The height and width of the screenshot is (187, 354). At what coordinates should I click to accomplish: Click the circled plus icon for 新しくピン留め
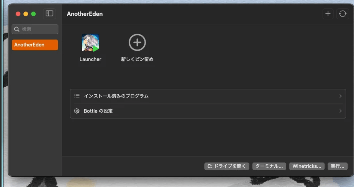[137, 42]
